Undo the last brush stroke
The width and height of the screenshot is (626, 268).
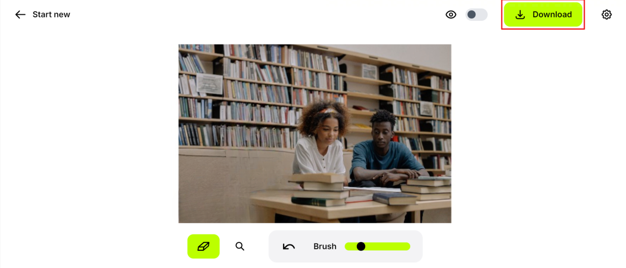[x=289, y=247]
